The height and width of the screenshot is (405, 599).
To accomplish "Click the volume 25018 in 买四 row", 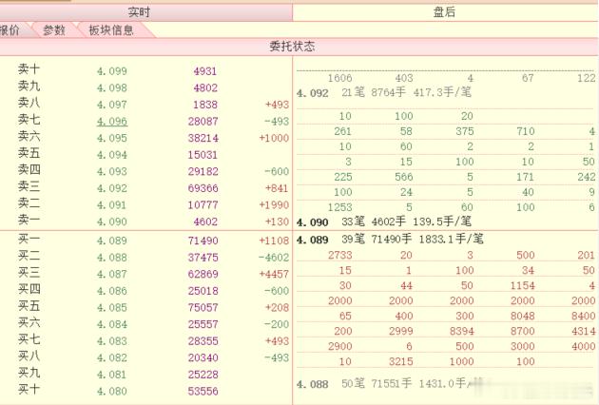I will click(x=203, y=291).
